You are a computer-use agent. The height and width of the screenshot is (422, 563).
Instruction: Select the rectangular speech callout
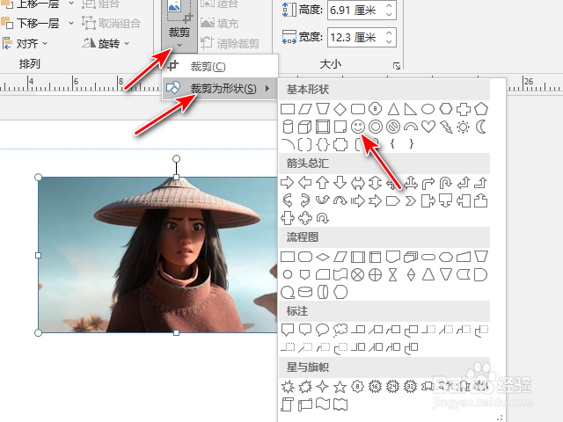coord(288,330)
